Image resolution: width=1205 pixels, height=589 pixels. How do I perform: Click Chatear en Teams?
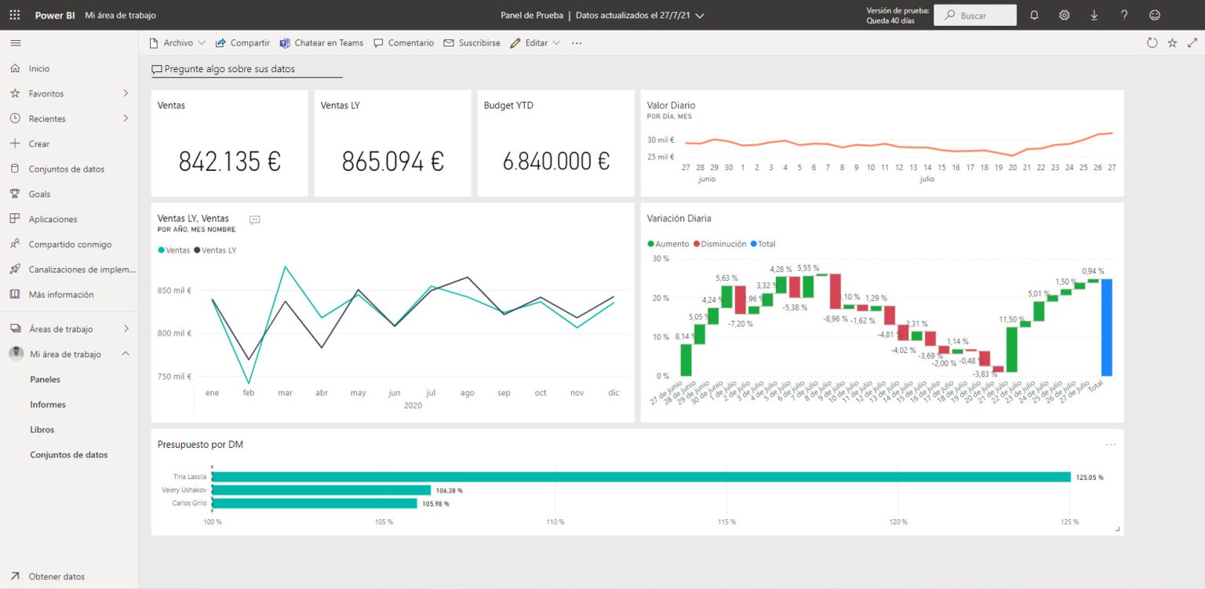(x=322, y=43)
